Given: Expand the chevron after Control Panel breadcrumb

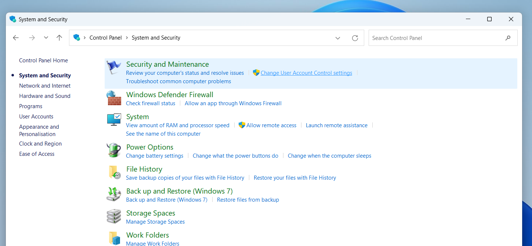Looking at the screenshot, I should tap(127, 38).
